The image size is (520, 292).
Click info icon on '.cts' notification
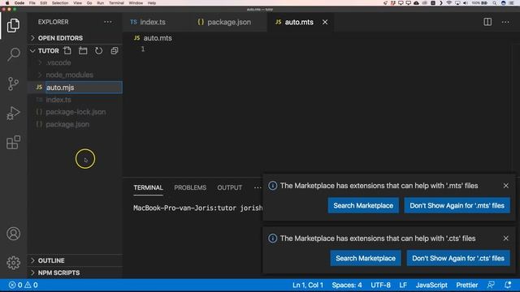273,238
